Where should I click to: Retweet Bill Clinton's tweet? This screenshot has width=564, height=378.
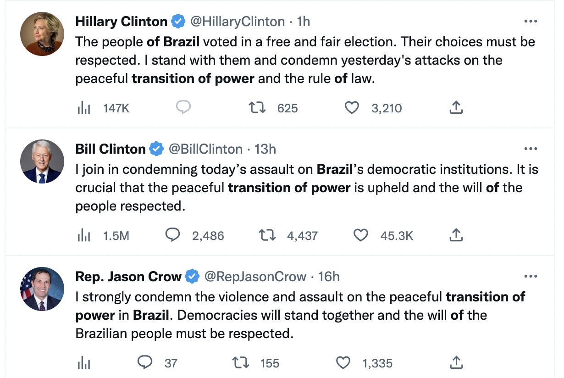pyautogui.click(x=266, y=235)
